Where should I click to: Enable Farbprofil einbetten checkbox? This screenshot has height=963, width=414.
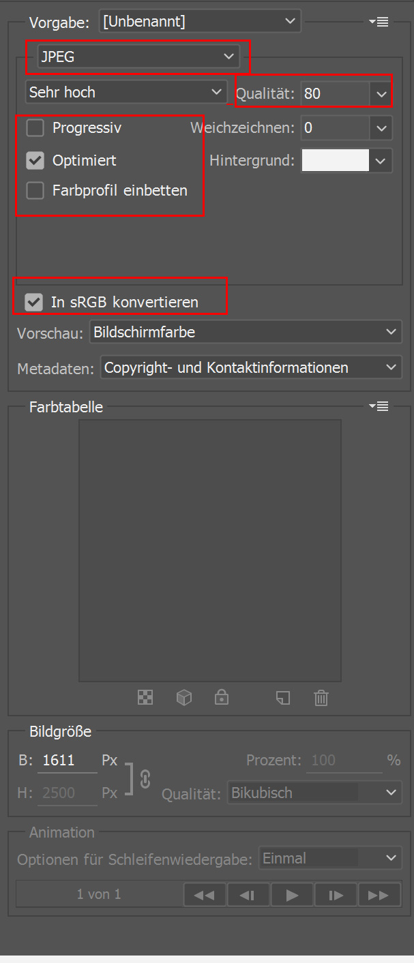[35, 191]
